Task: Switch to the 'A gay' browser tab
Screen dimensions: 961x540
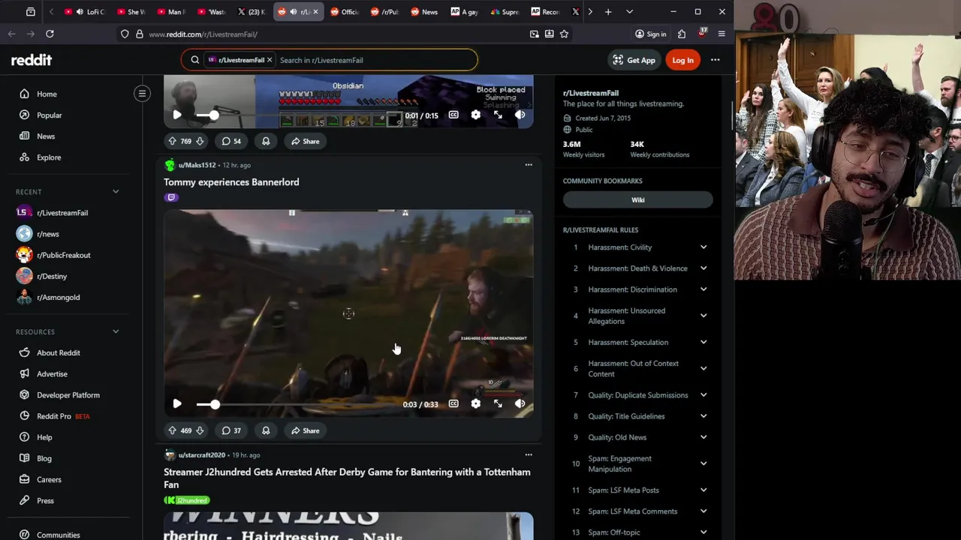Action: point(465,12)
